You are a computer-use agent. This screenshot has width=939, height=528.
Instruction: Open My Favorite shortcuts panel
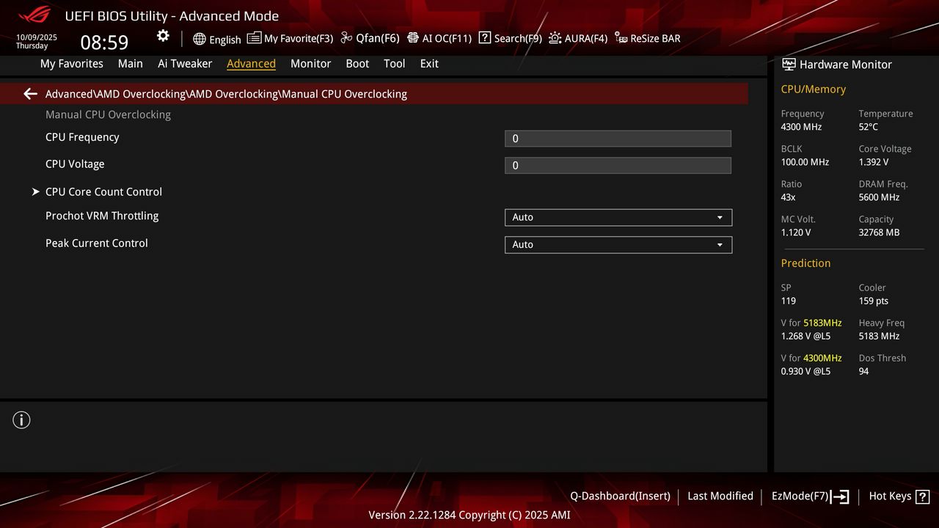pos(291,38)
